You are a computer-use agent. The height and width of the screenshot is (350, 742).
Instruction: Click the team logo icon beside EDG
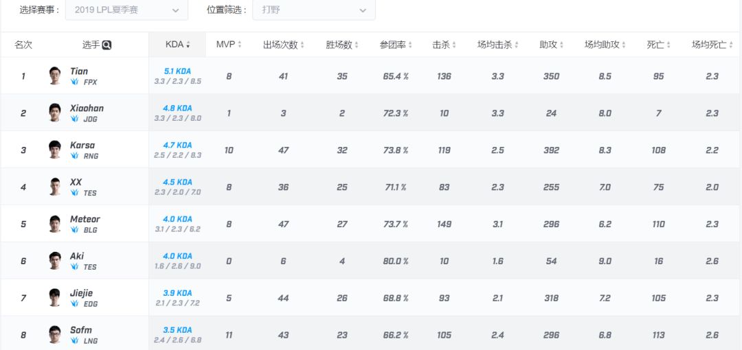click(74, 303)
